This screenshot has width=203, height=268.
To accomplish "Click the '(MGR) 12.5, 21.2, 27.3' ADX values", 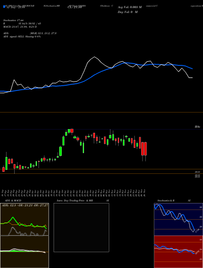I will 43,33.
